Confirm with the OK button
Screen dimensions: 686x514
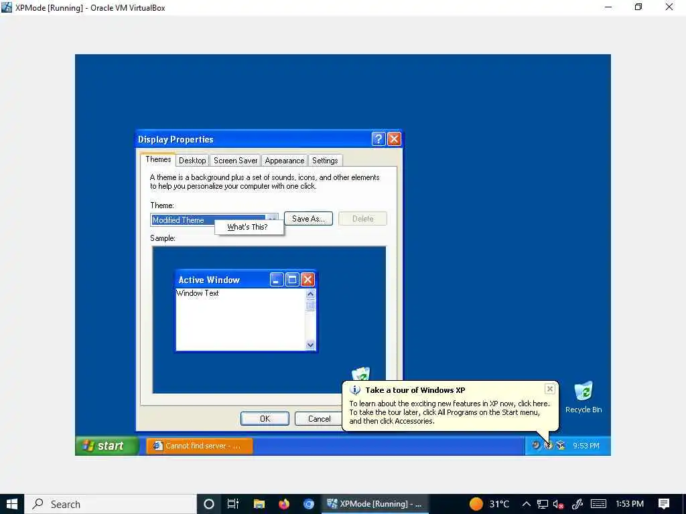point(265,419)
